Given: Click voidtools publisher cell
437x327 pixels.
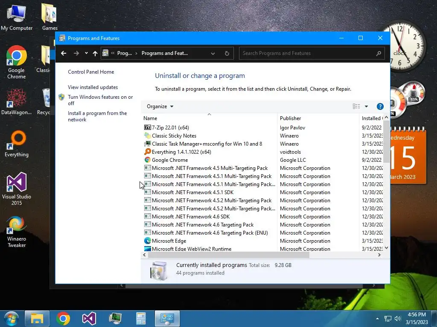Looking at the screenshot, I should (290, 152).
